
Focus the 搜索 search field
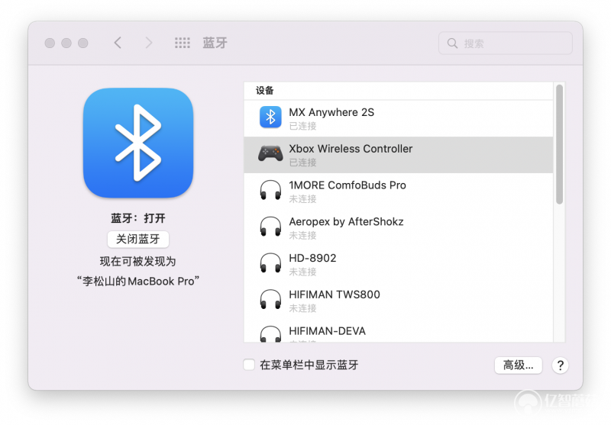coord(506,43)
